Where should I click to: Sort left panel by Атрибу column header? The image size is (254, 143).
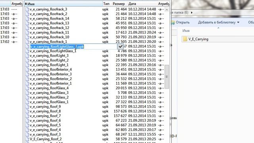(17, 4)
